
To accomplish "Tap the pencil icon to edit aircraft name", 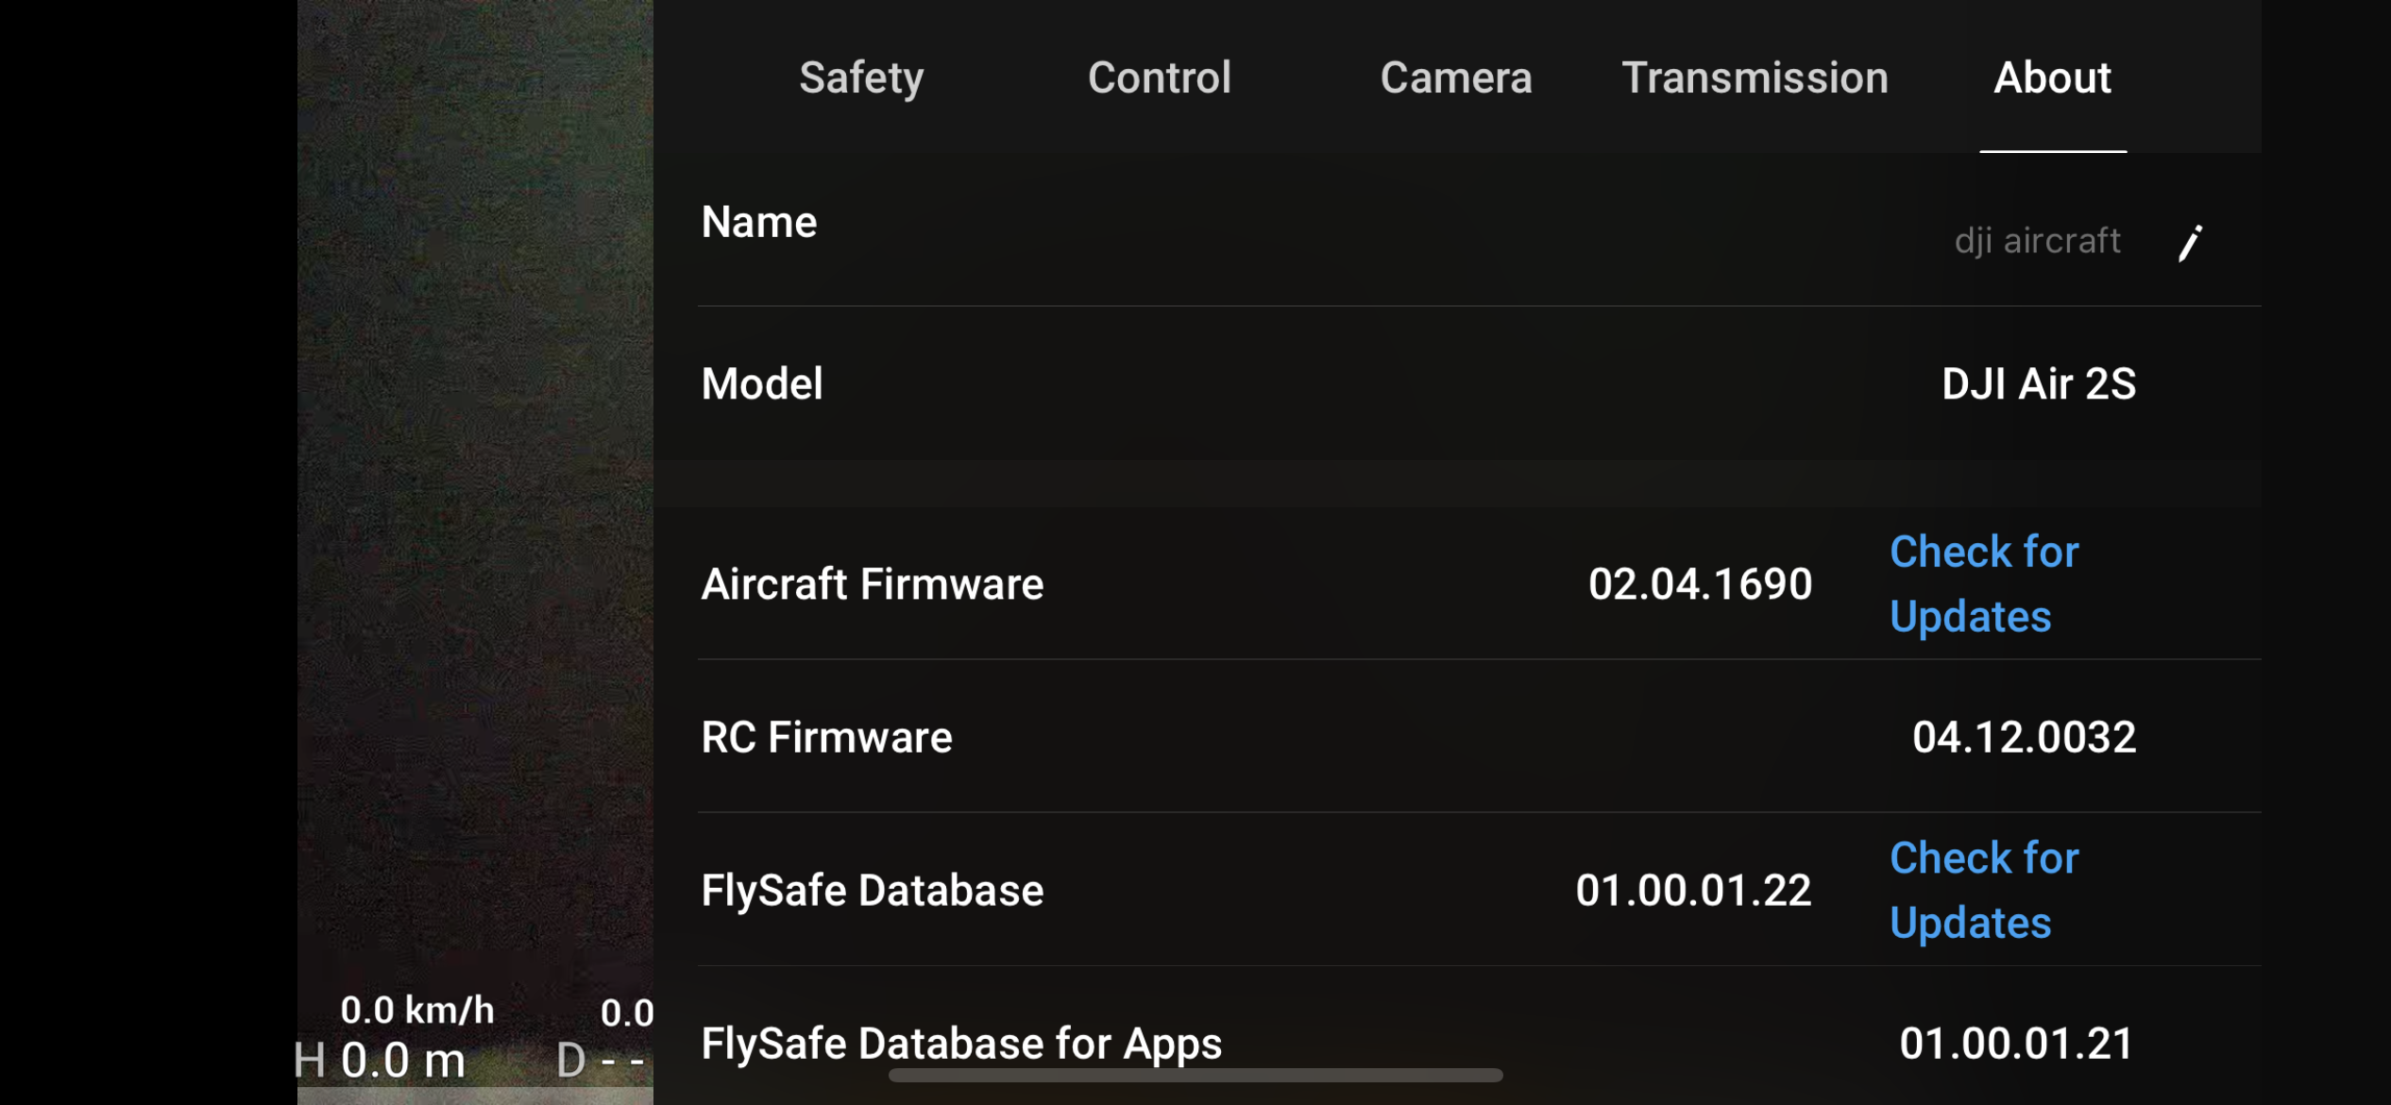I will (x=2190, y=243).
